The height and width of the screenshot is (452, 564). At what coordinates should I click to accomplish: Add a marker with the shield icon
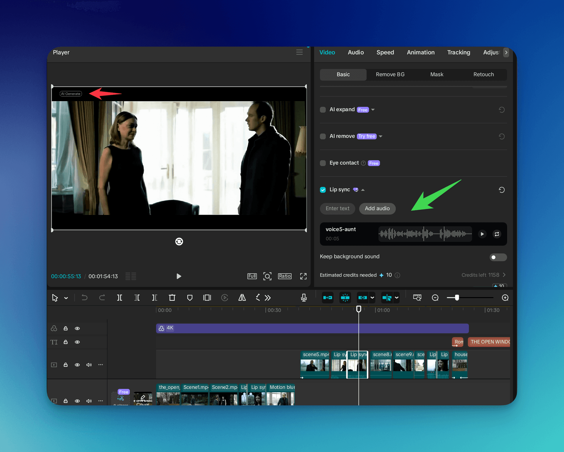[190, 298]
